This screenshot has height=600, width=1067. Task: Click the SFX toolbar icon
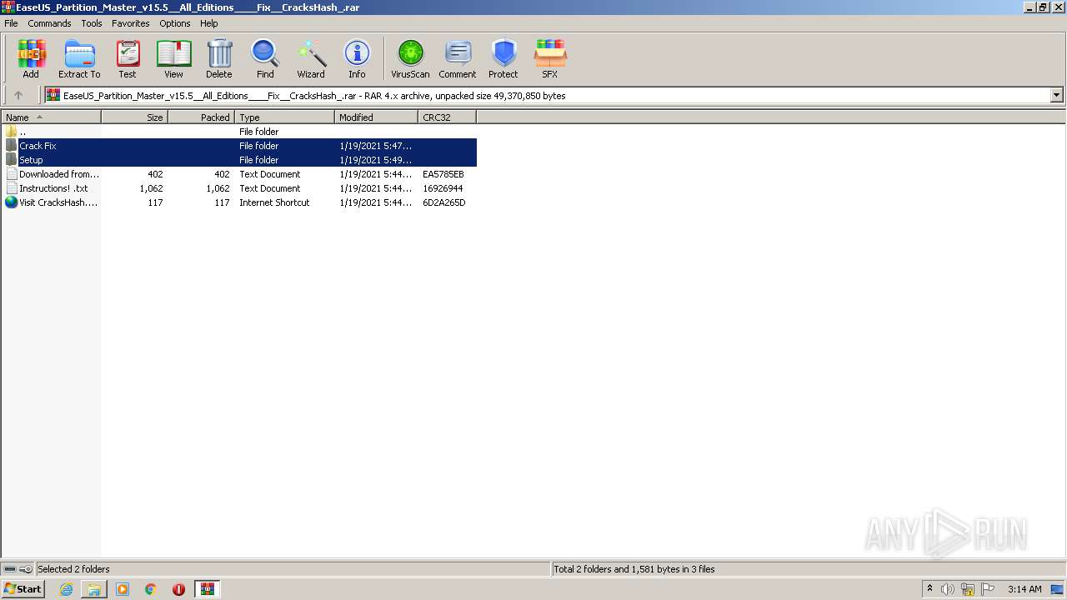pyautogui.click(x=549, y=58)
